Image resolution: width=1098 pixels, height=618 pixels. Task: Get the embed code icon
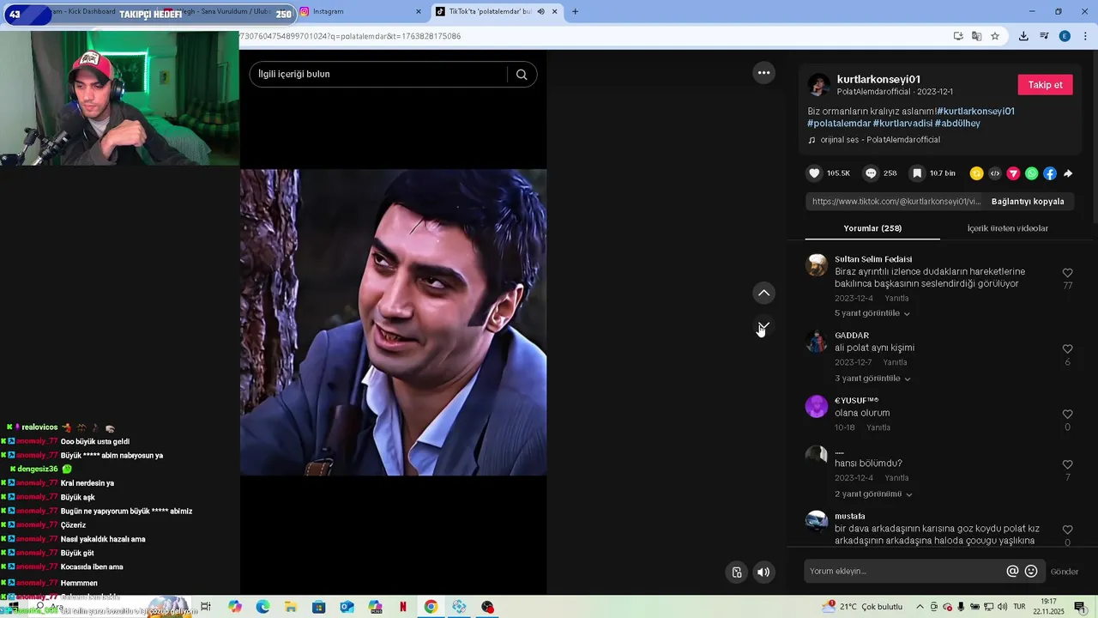995,173
